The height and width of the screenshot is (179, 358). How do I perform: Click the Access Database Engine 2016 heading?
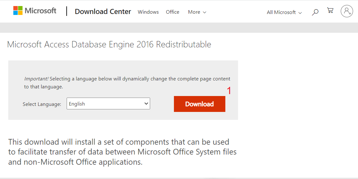tap(109, 45)
